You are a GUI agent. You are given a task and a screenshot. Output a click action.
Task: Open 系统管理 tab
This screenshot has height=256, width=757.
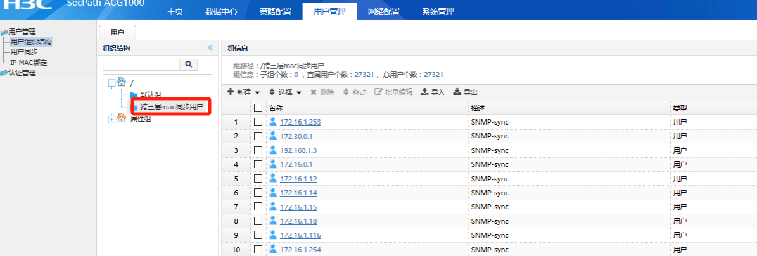(x=438, y=11)
